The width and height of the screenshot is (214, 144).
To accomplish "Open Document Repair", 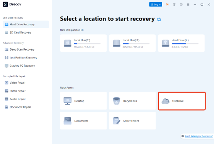I will click(26, 107).
